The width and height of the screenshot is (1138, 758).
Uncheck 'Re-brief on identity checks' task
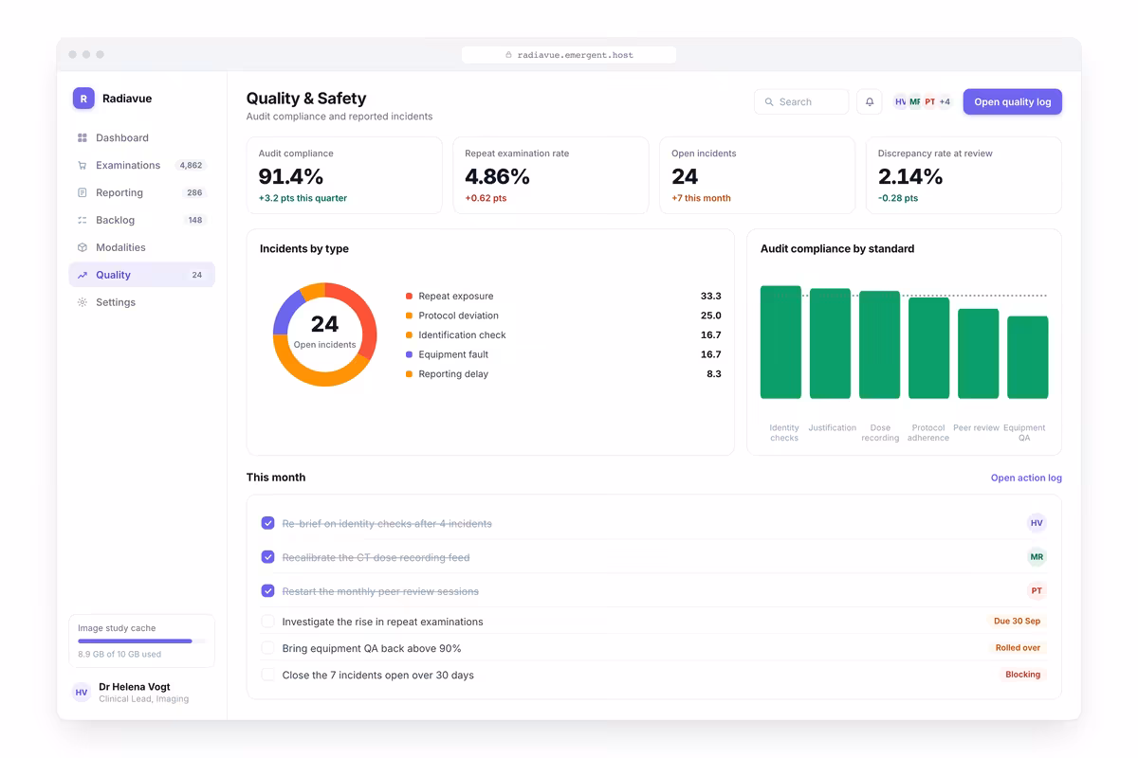pyautogui.click(x=267, y=523)
